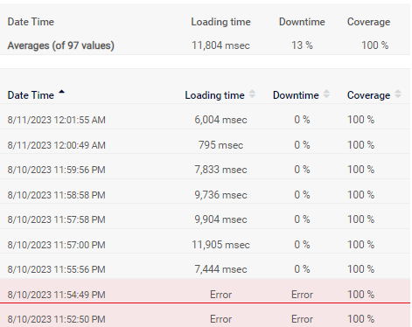Viewport: 412px width, 327px height.
Task: Open the 11:54:49 PM error row
Action: [205, 295]
